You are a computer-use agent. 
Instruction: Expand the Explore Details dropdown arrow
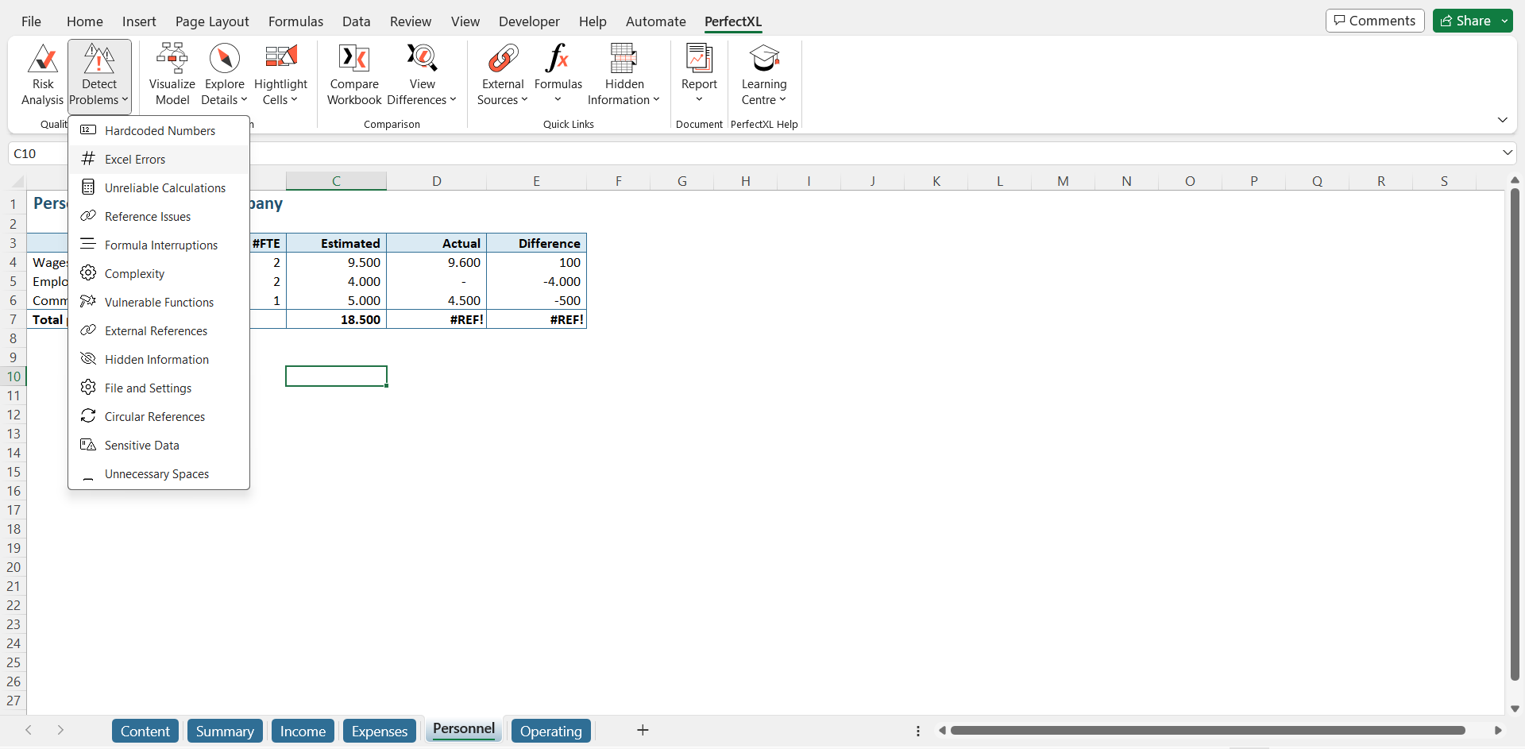tap(244, 100)
